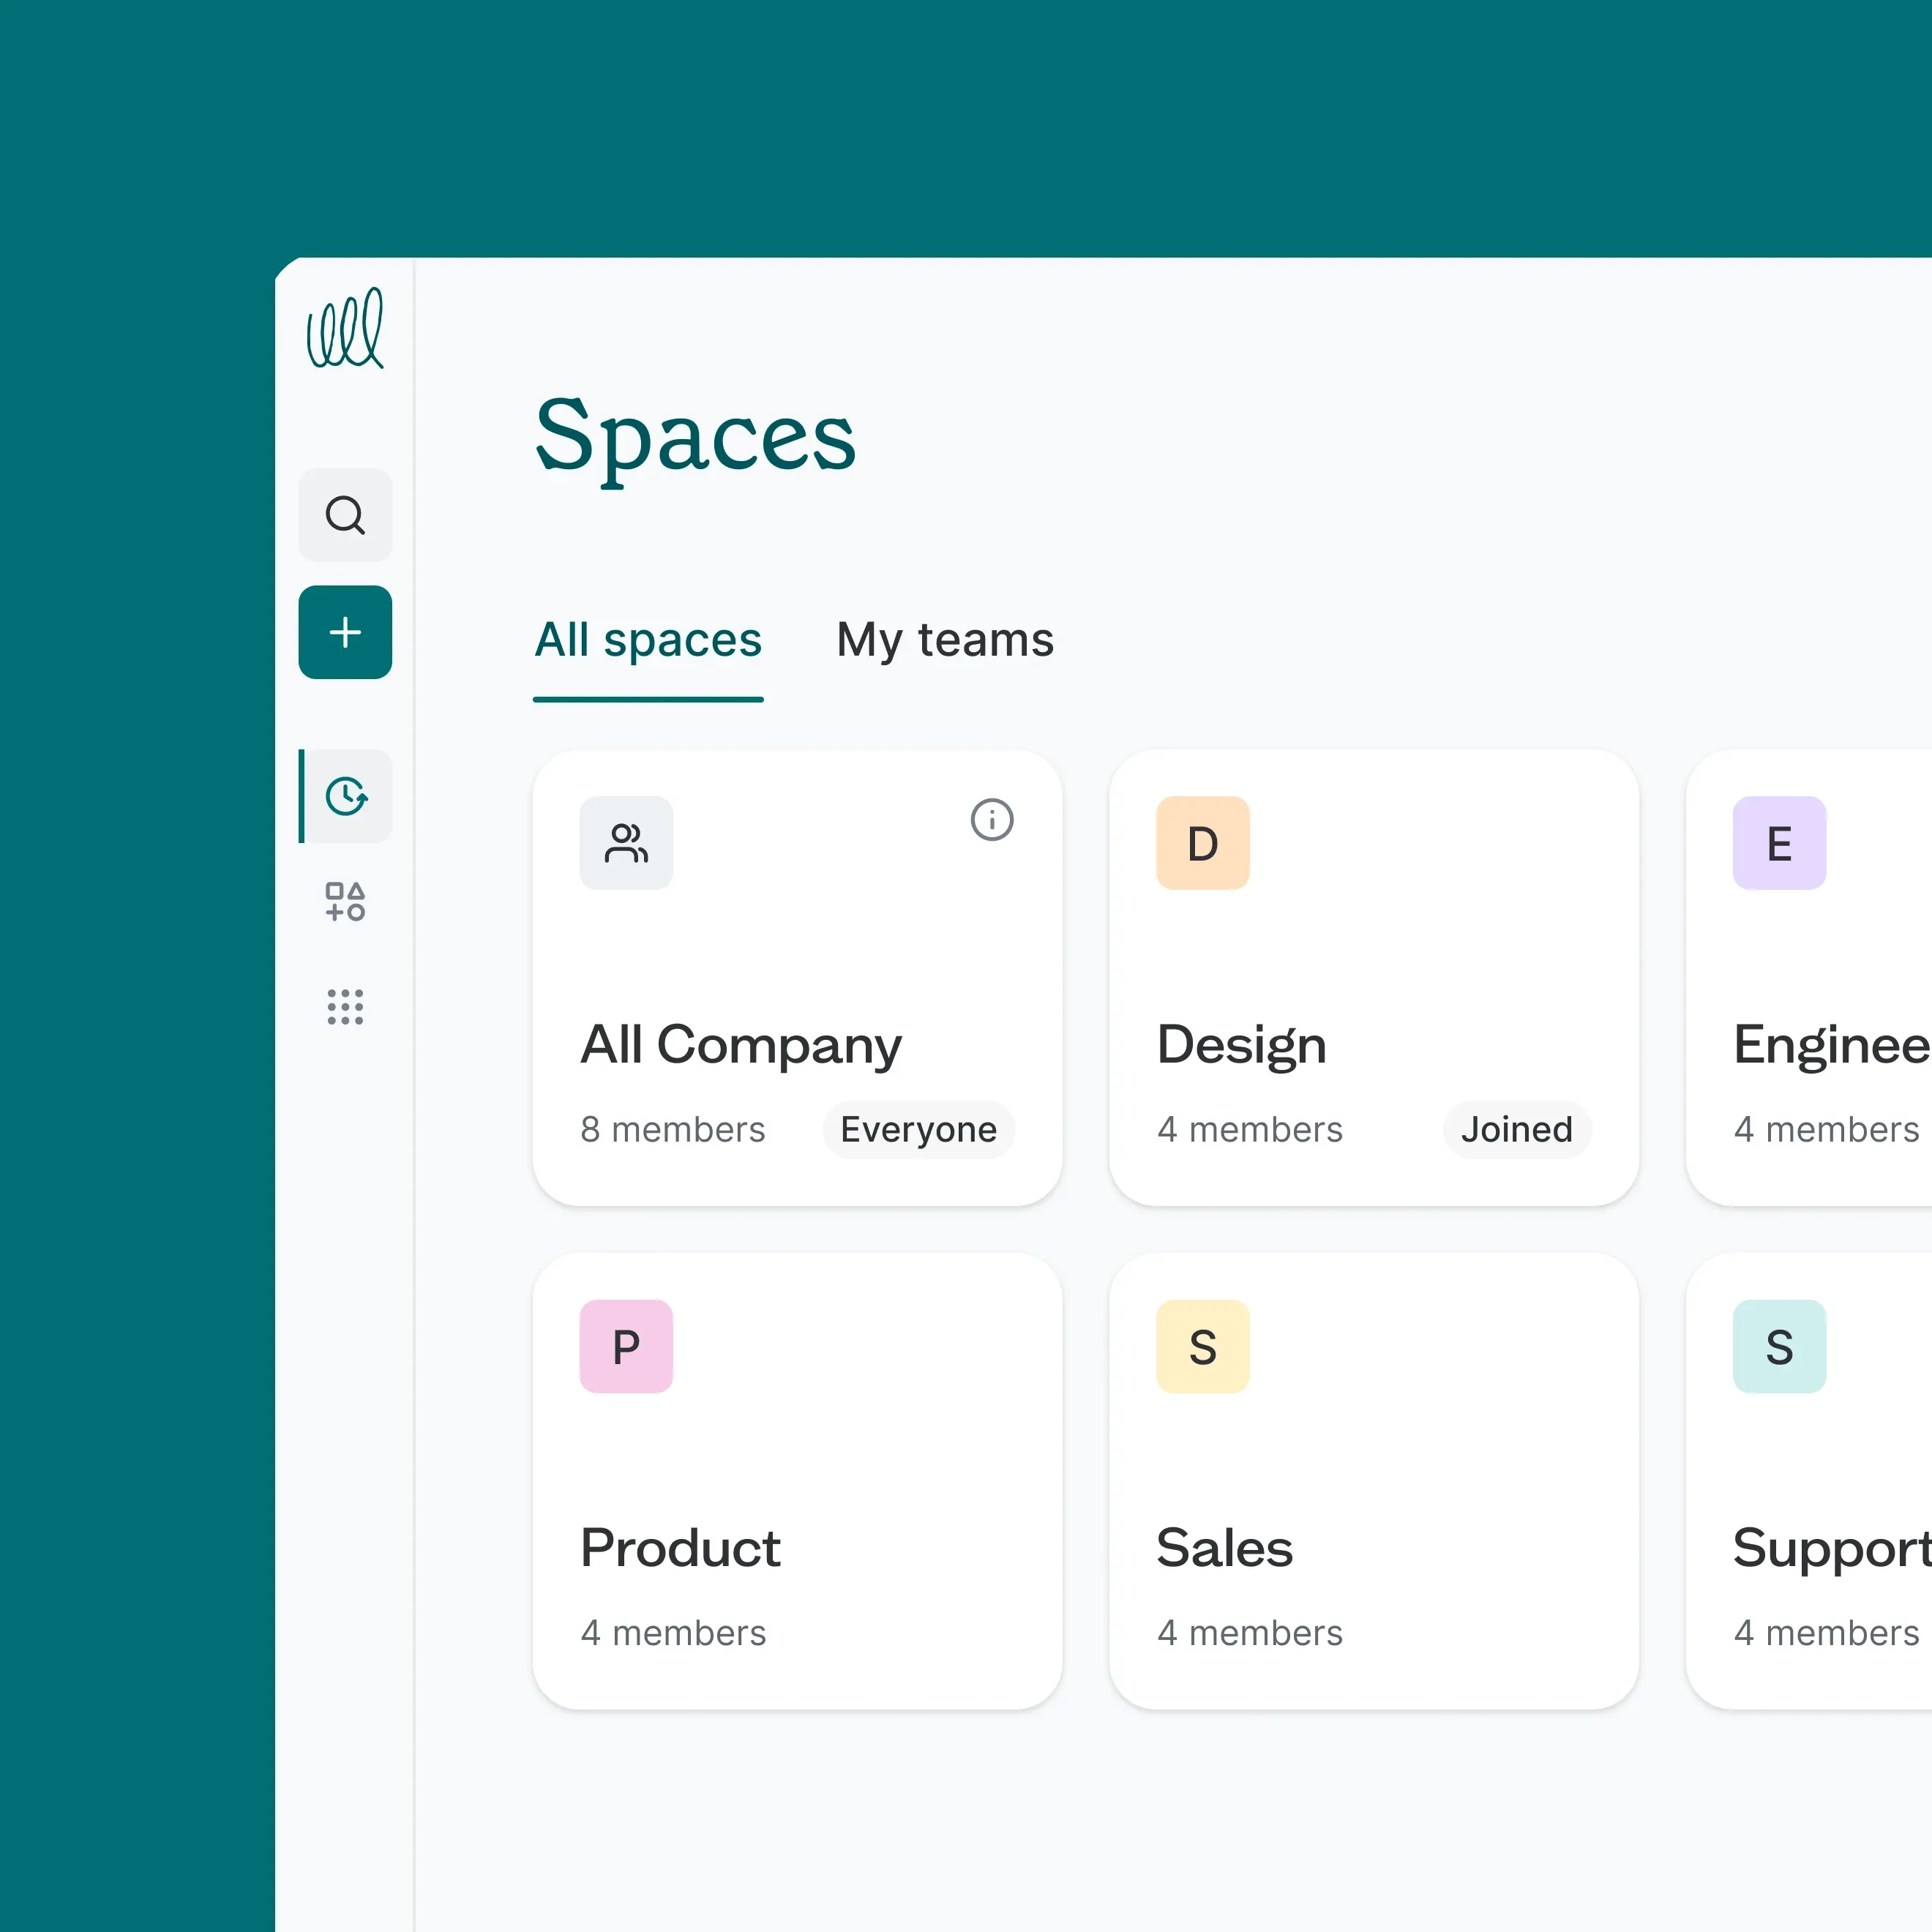This screenshot has width=1932, height=1932.
Task: Click the orange D Design avatar
Action: [1202, 843]
